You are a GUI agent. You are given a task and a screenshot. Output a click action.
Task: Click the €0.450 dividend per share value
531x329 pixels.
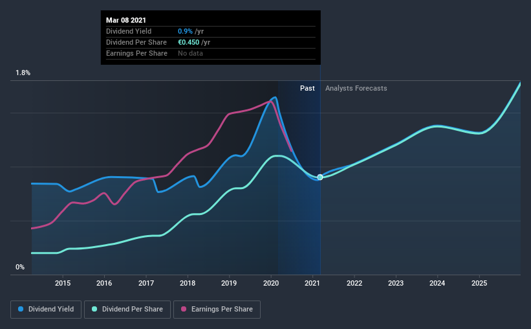click(189, 42)
